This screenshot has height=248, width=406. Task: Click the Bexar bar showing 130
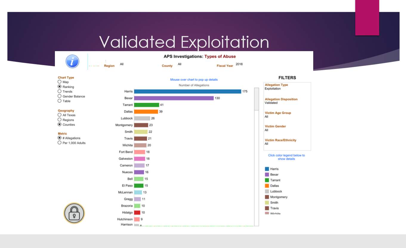pyautogui.click(x=174, y=98)
